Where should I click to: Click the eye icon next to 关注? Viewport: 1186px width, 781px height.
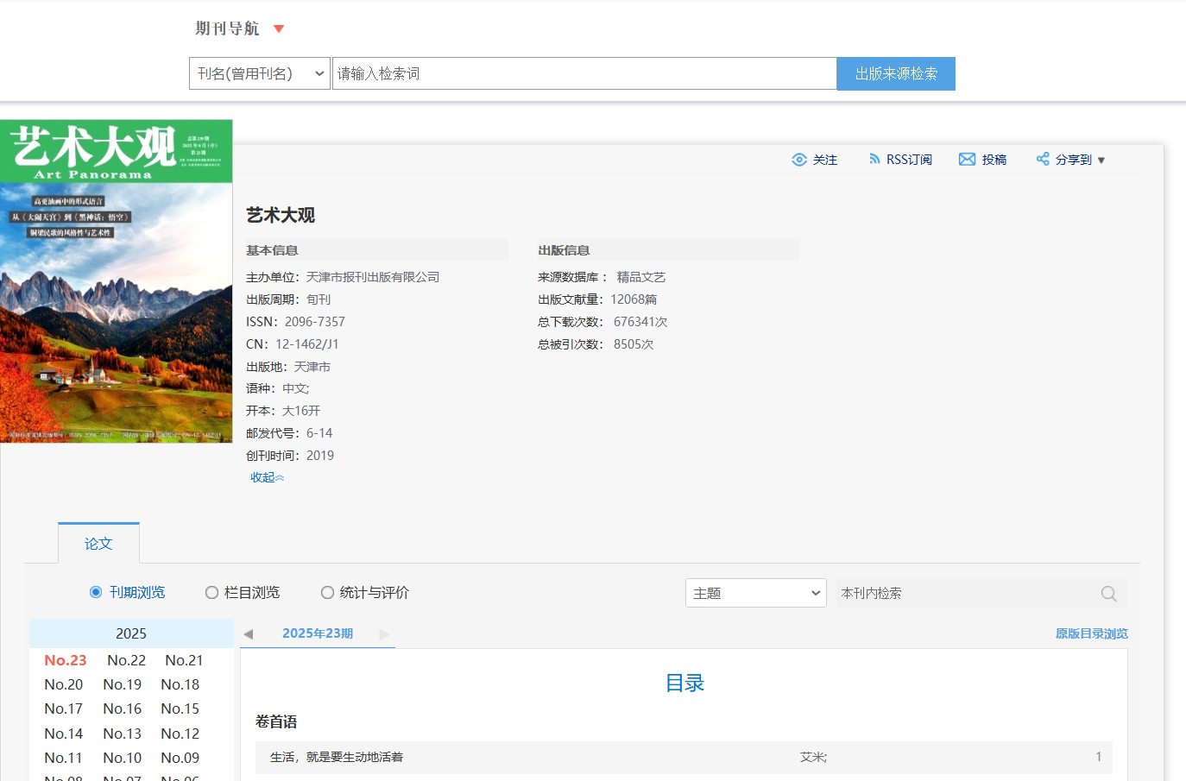click(799, 160)
